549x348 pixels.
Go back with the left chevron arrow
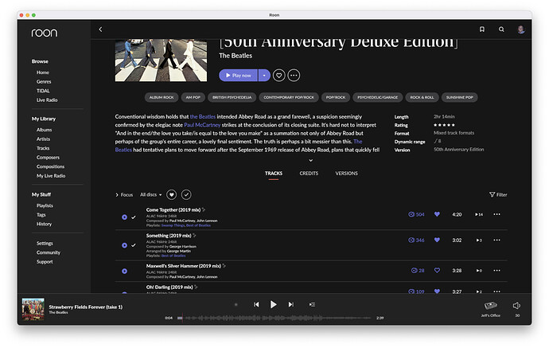100,29
